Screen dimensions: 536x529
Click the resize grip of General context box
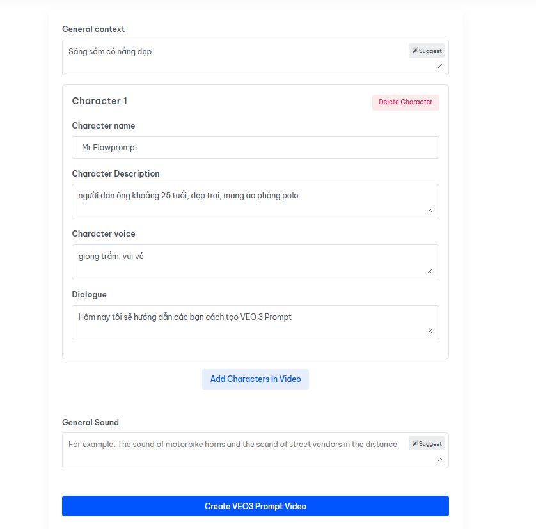tap(439, 67)
